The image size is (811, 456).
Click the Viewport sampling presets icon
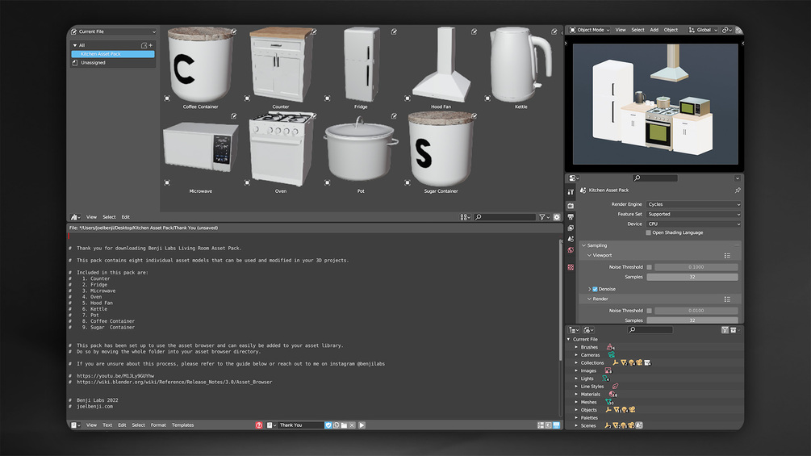click(x=727, y=255)
